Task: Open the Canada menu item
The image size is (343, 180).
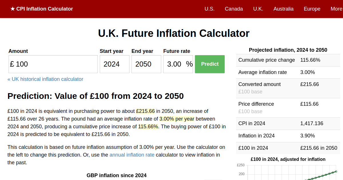Action: [x=234, y=9]
